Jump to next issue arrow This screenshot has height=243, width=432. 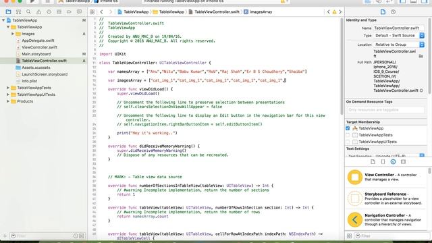(x=340, y=12)
